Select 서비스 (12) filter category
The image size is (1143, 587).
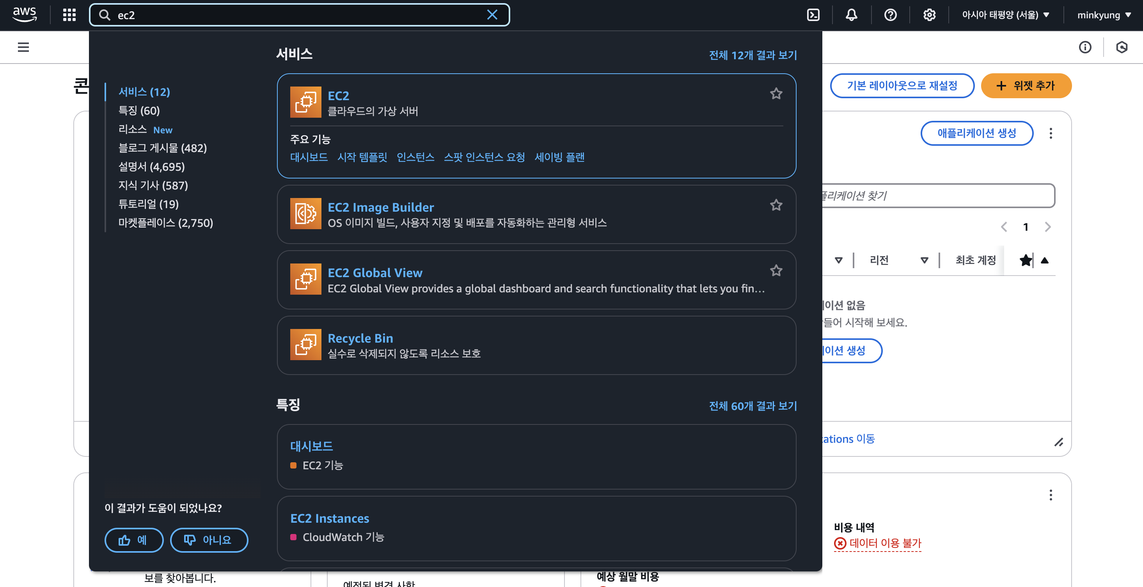coord(144,92)
